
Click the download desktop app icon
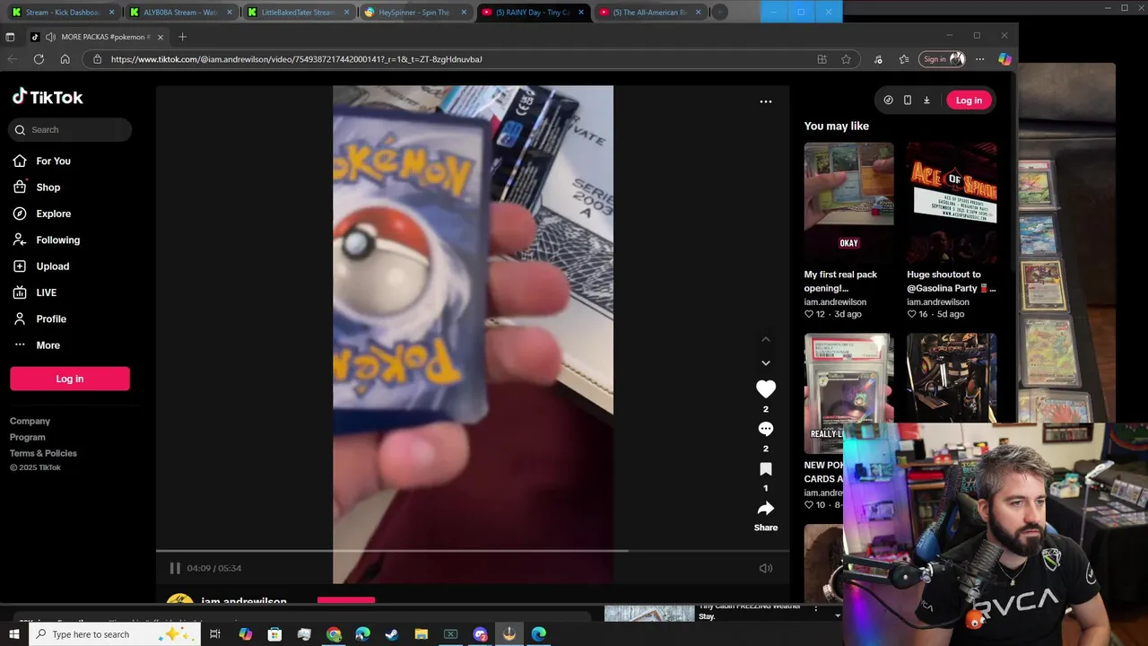coord(926,100)
